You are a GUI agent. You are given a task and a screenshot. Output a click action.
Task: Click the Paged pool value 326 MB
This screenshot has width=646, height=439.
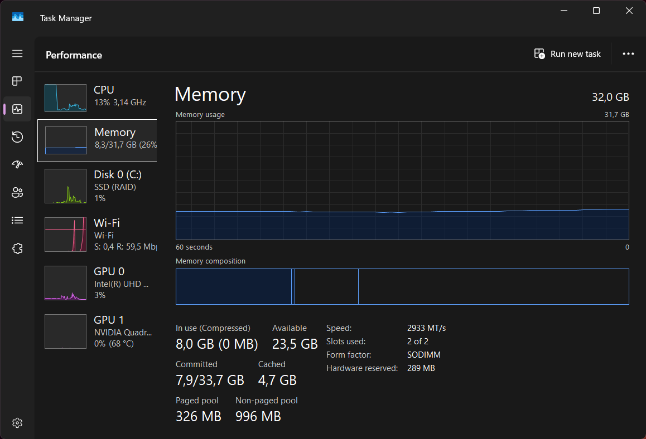[198, 416]
